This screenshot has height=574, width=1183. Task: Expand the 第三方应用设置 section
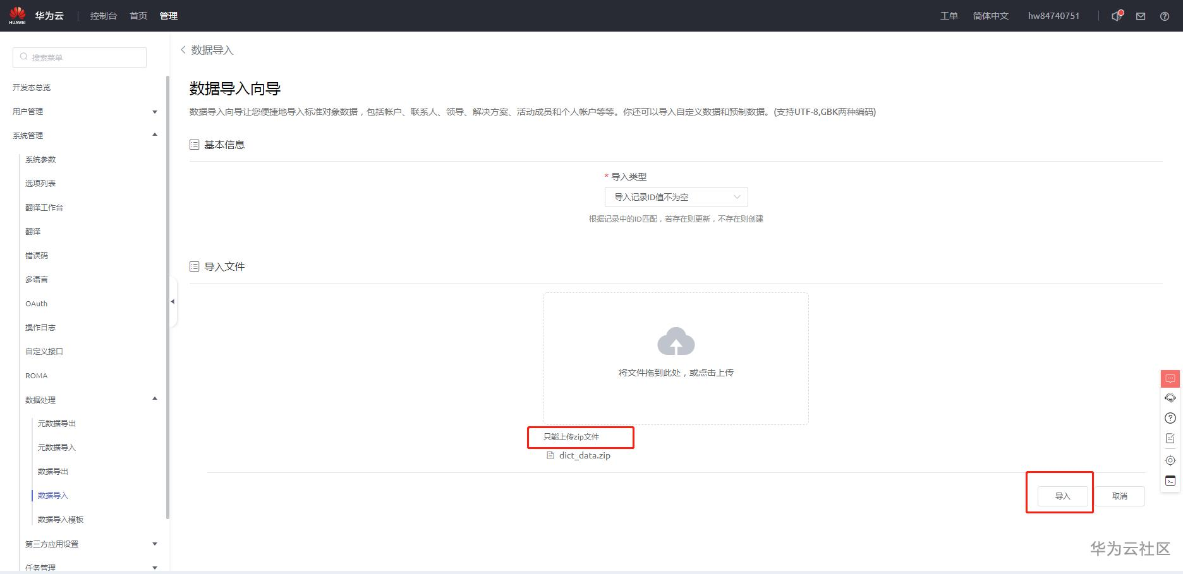pyautogui.click(x=155, y=544)
